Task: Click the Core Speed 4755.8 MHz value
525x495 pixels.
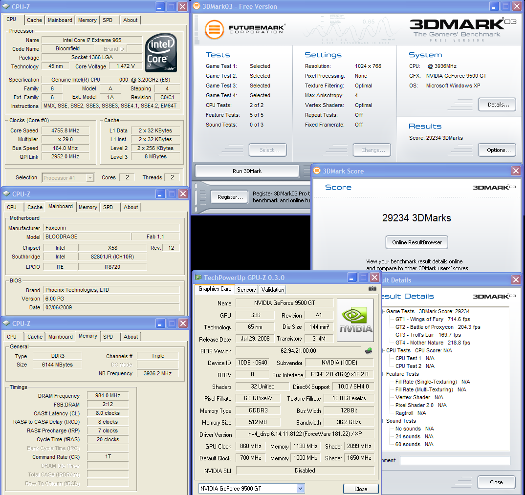Action: [66, 130]
